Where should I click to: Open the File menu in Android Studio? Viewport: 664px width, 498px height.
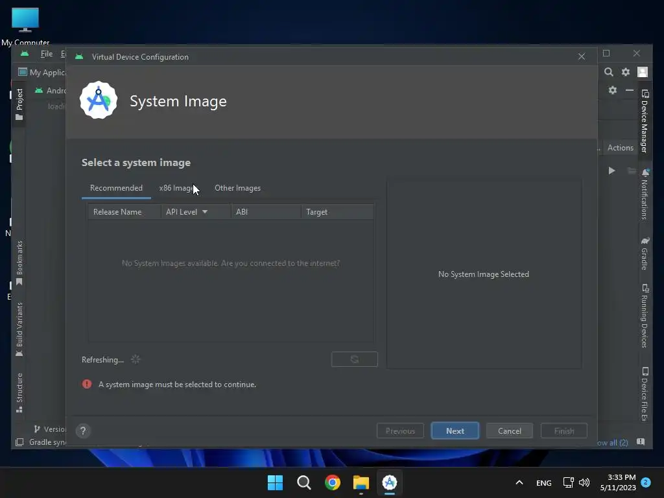click(x=46, y=54)
